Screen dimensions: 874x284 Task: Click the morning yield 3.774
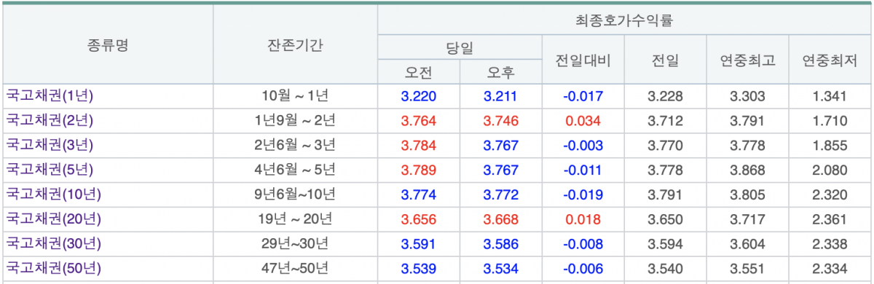418,194
